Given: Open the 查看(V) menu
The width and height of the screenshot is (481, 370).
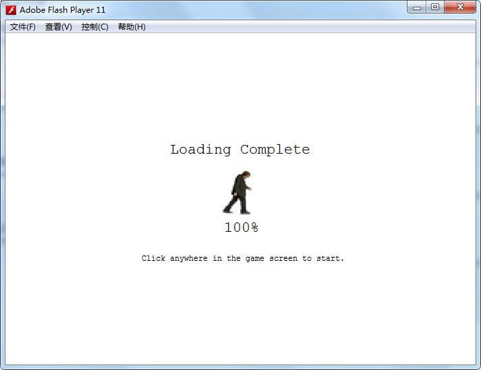Looking at the screenshot, I should 59,27.
